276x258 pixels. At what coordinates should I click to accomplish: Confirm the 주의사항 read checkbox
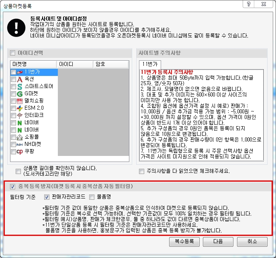coord(142,172)
